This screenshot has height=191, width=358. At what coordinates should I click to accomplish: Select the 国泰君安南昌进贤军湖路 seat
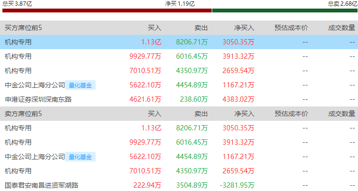tap(41, 185)
